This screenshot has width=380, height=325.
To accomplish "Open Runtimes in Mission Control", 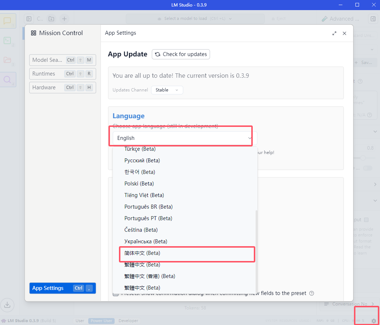I will click(63, 74).
